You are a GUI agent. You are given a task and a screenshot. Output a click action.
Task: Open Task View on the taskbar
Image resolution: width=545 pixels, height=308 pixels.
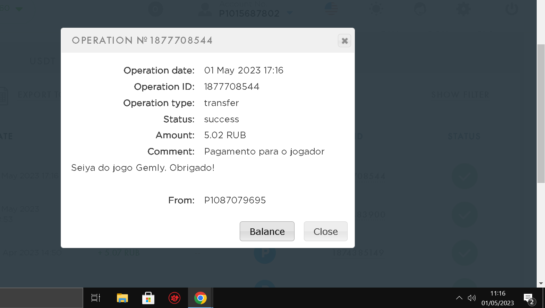tap(96, 298)
